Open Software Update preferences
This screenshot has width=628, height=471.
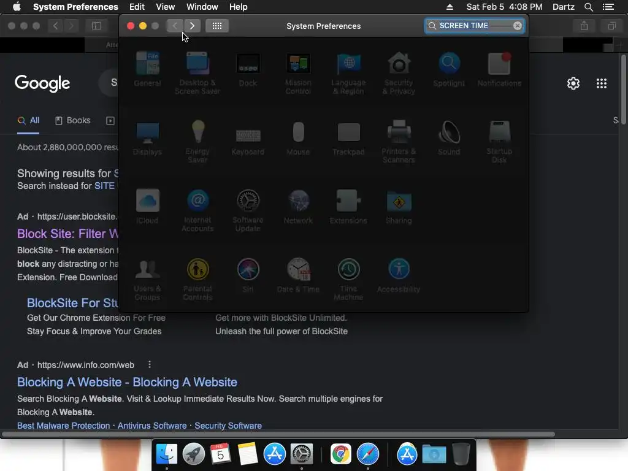click(248, 210)
